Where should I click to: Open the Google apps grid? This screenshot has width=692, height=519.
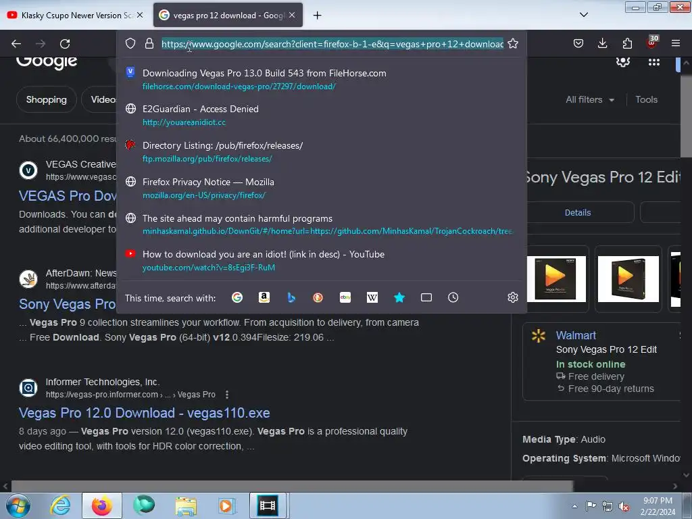[x=654, y=62]
